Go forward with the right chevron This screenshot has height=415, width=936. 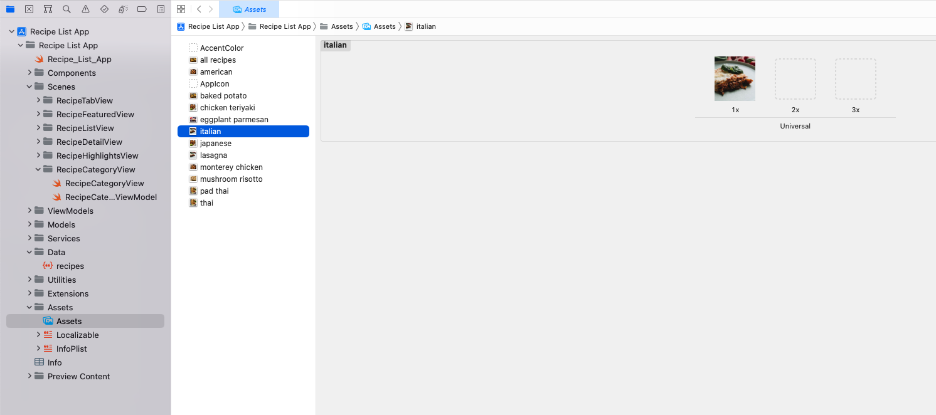tap(211, 9)
